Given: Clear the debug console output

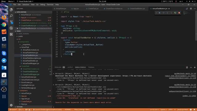Looking at the screenshot, I should tap(187, 68).
